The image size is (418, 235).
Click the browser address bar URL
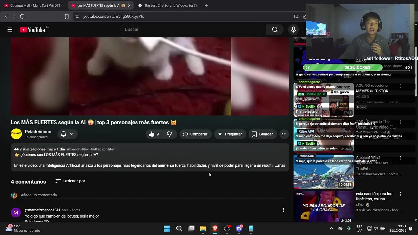[x=113, y=16]
